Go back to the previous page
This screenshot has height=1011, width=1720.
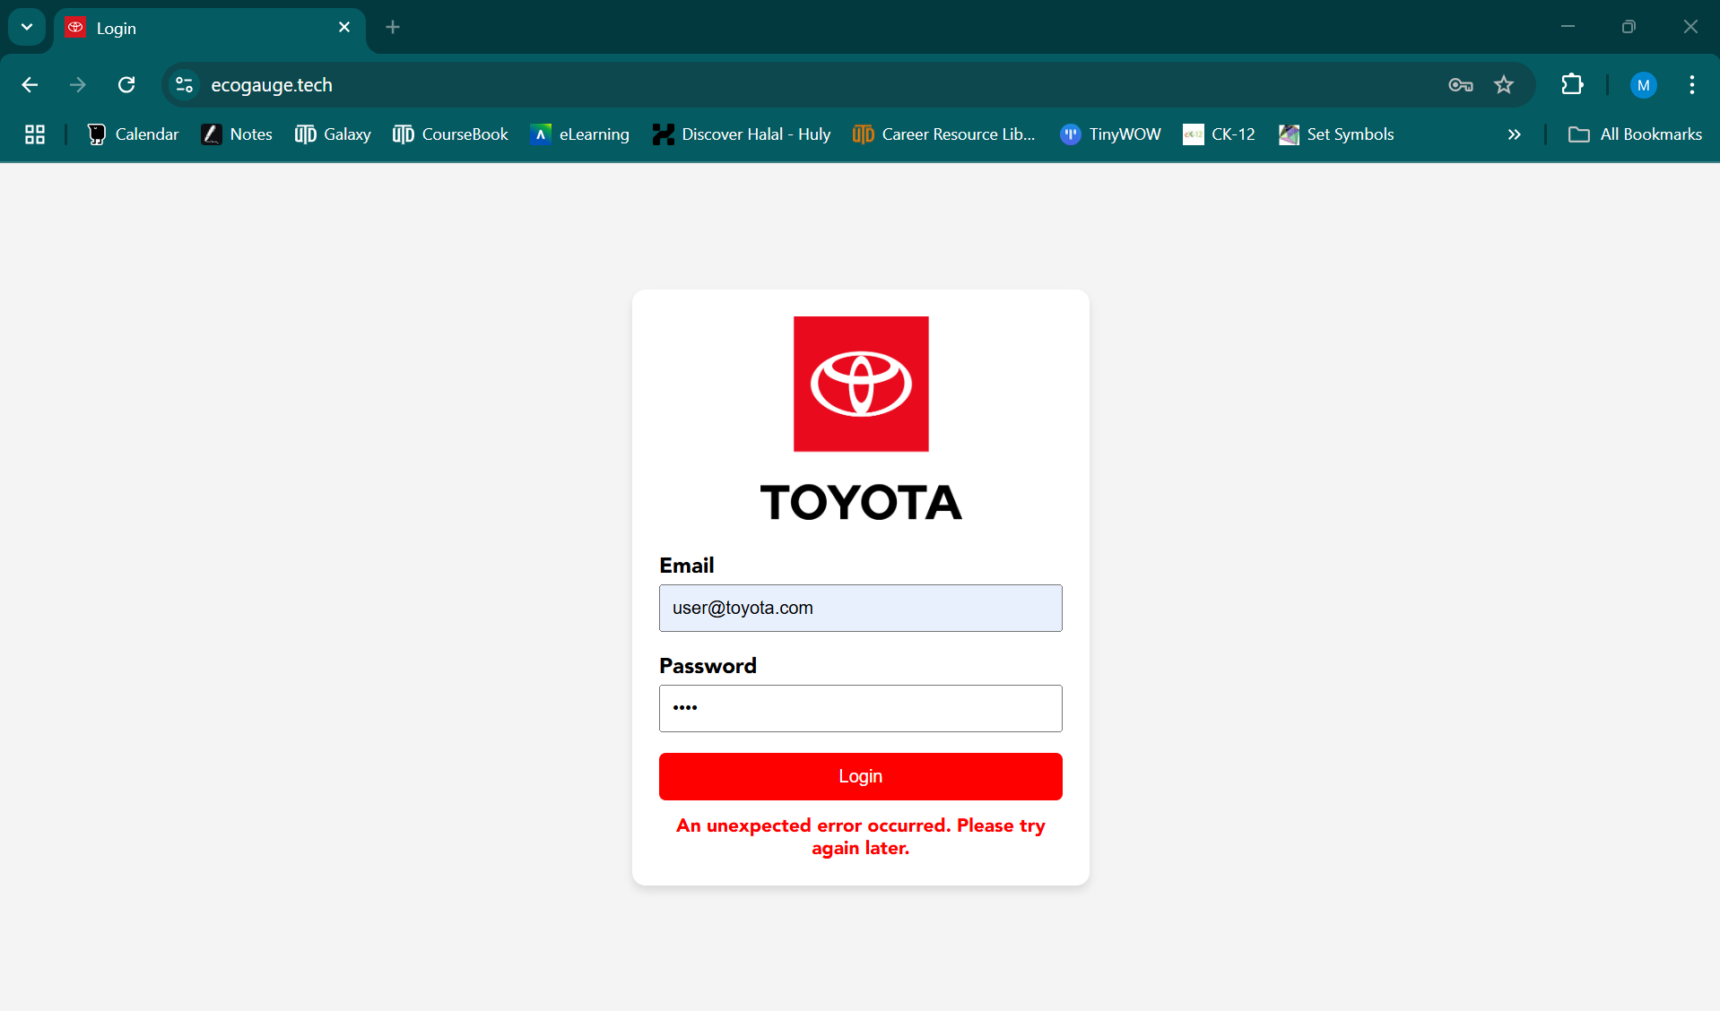click(30, 85)
